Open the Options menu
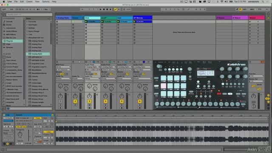Screen dimensions: 272x153 click(x=45, y=2)
